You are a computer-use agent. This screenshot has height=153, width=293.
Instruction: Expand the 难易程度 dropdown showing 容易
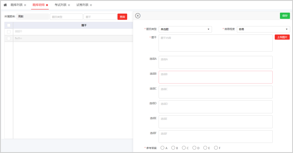(x=263, y=29)
